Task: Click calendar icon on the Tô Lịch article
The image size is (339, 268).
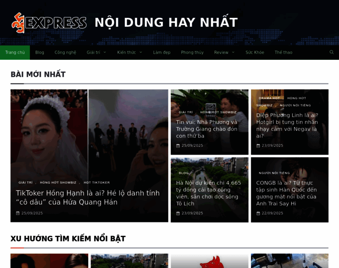Action: (x=178, y=213)
